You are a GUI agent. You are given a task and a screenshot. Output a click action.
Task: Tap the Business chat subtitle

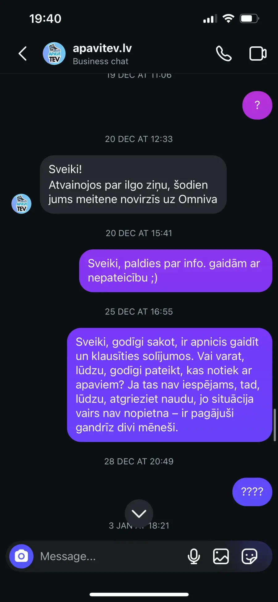coord(100,61)
